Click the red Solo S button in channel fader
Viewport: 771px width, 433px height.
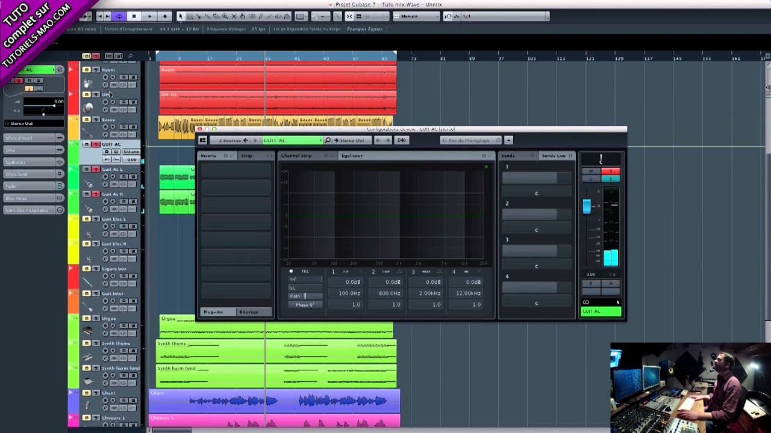click(x=610, y=171)
